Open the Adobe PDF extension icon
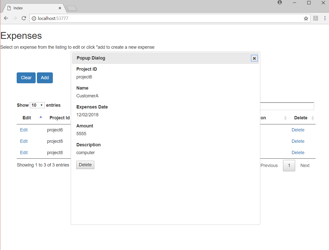 (x=315, y=18)
